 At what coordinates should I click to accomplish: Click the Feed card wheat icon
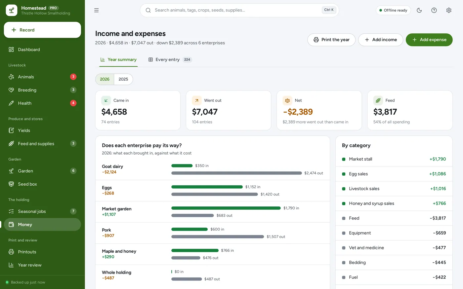coord(378,100)
